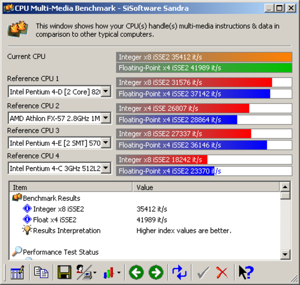Close the CPU Multi-Media Benchmark window
Screen dimensions: 300x285
pos(291,8)
